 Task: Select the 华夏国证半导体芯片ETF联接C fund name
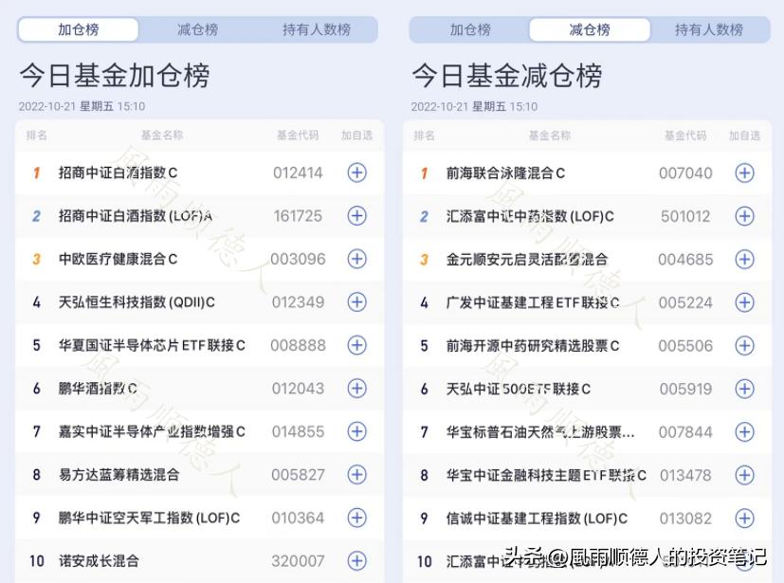[152, 345]
